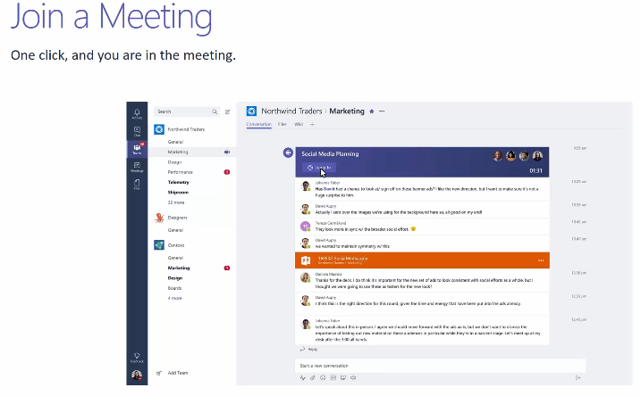Image resolution: width=641 pixels, height=396 pixels.
Task: Click Add Team at the bottom
Action: click(x=177, y=373)
